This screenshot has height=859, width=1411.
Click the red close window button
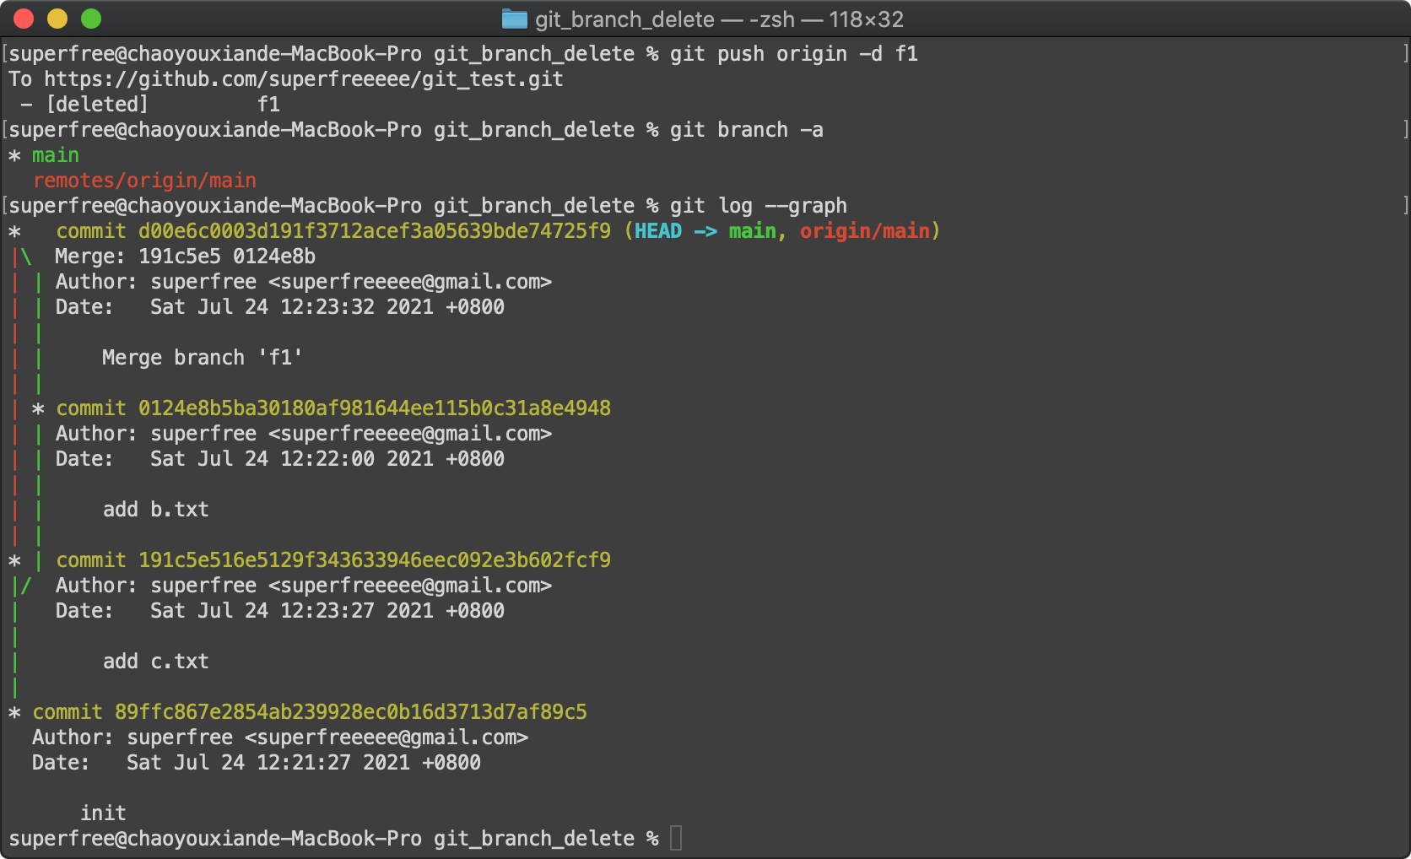[x=24, y=19]
